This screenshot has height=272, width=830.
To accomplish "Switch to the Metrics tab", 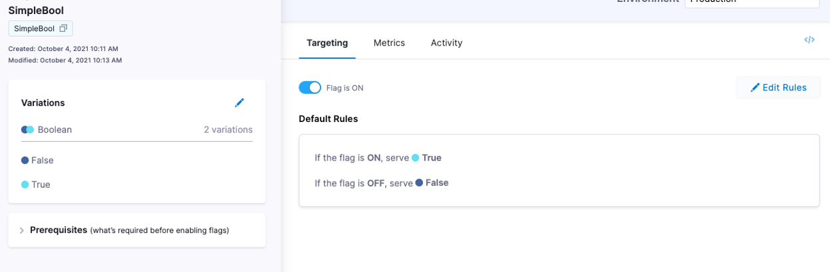I will coord(389,42).
